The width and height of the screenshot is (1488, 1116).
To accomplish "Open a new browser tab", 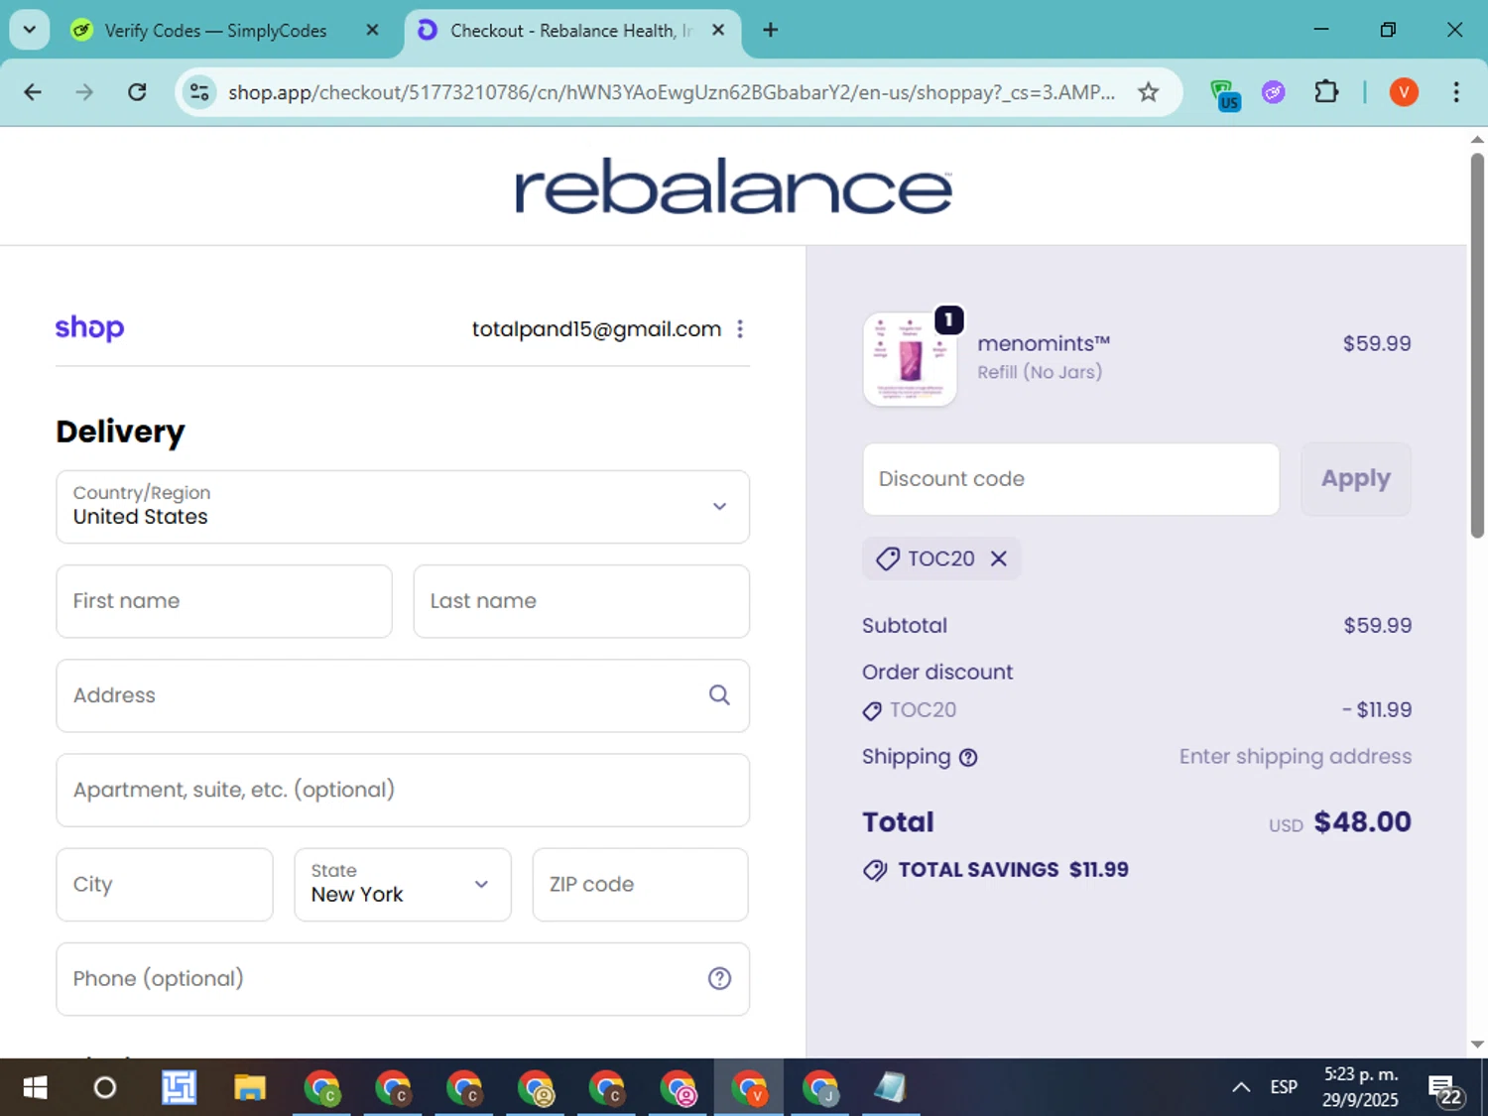I will tap(770, 30).
